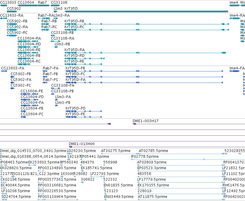The height and width of the screenshot is (201, 245).
Task: Select the Rab7-RC transcript
Action: pos(49,27)
